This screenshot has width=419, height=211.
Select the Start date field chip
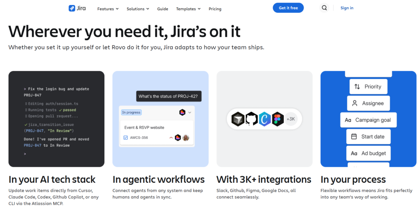point(369,137)
